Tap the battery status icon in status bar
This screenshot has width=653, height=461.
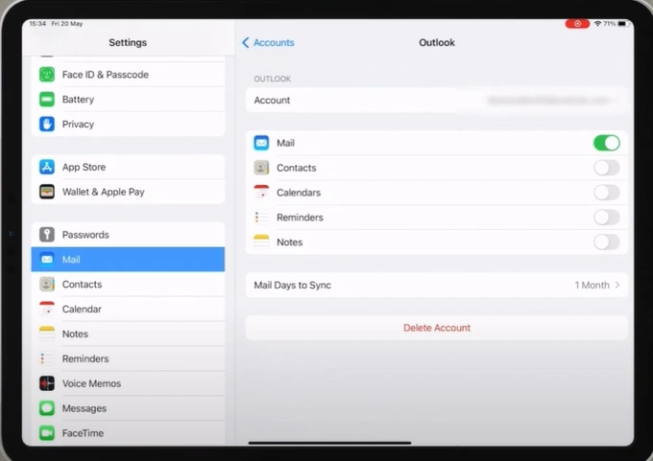tap(622, 24)
